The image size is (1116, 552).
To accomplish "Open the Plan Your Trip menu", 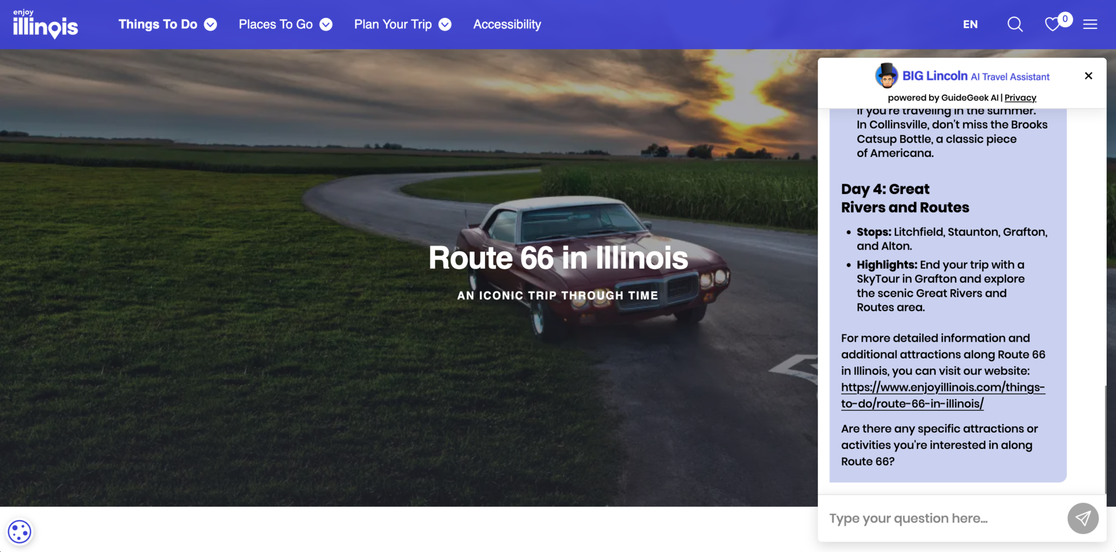I will (393, 25).
